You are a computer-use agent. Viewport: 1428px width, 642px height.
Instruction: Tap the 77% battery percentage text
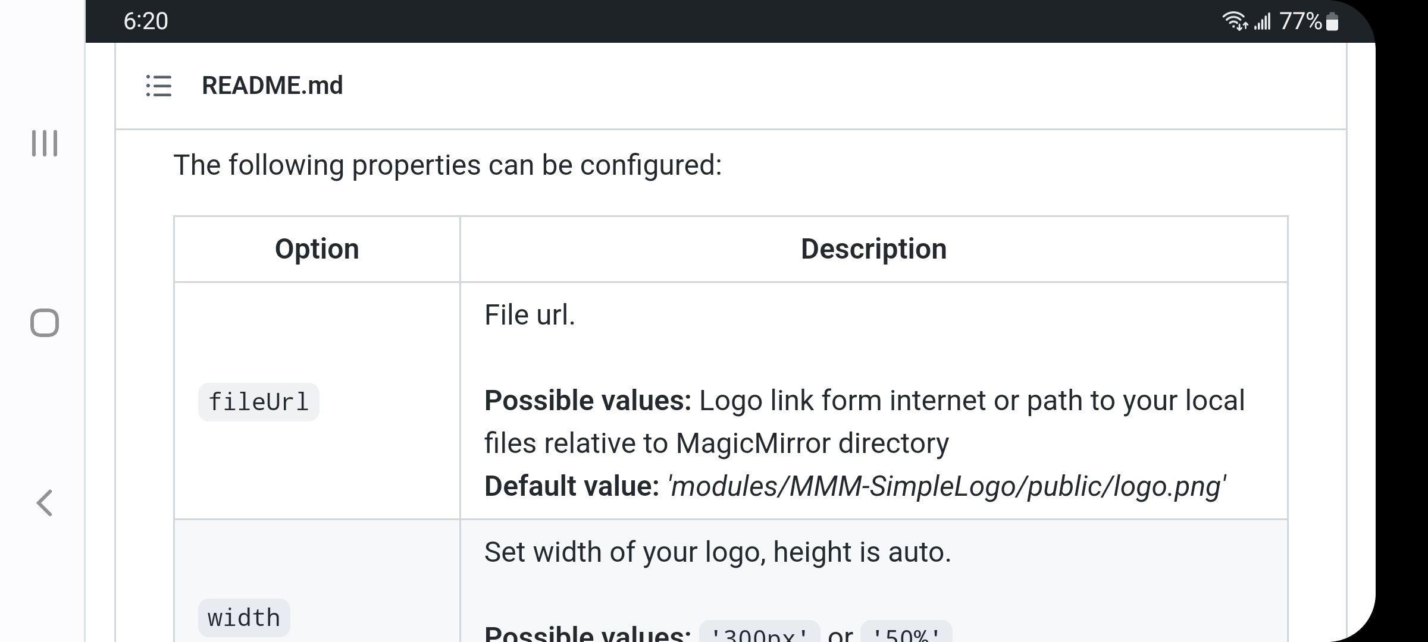point(1301,21)
